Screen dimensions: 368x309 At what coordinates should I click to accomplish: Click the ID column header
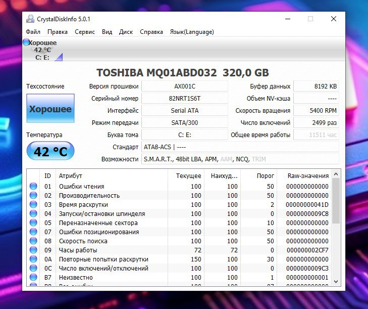click(47, 175)
